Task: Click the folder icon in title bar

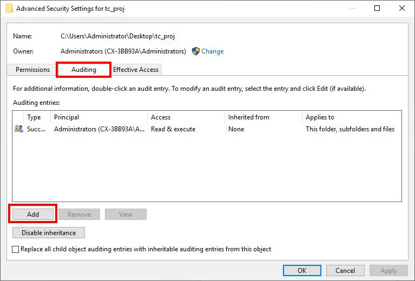Action: [9, 8]
